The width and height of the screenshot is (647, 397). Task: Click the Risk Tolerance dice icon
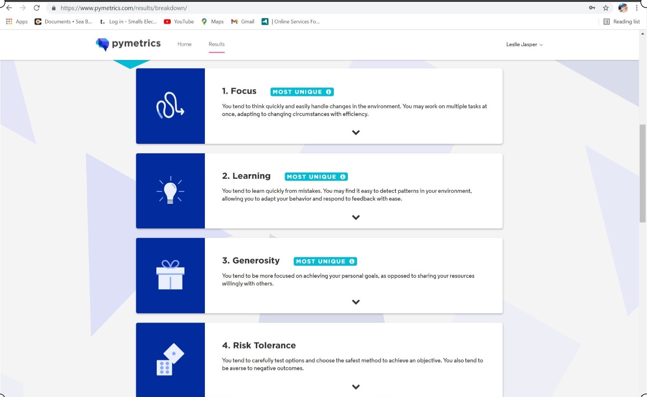tap(170, 359)
